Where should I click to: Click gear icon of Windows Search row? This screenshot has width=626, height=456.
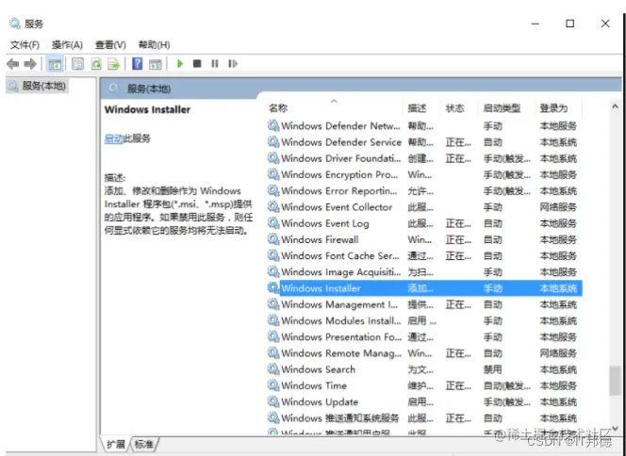click(x=273, y=369)
